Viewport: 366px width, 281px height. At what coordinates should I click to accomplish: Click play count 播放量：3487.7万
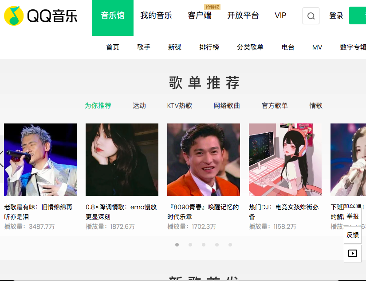[29, 227]
